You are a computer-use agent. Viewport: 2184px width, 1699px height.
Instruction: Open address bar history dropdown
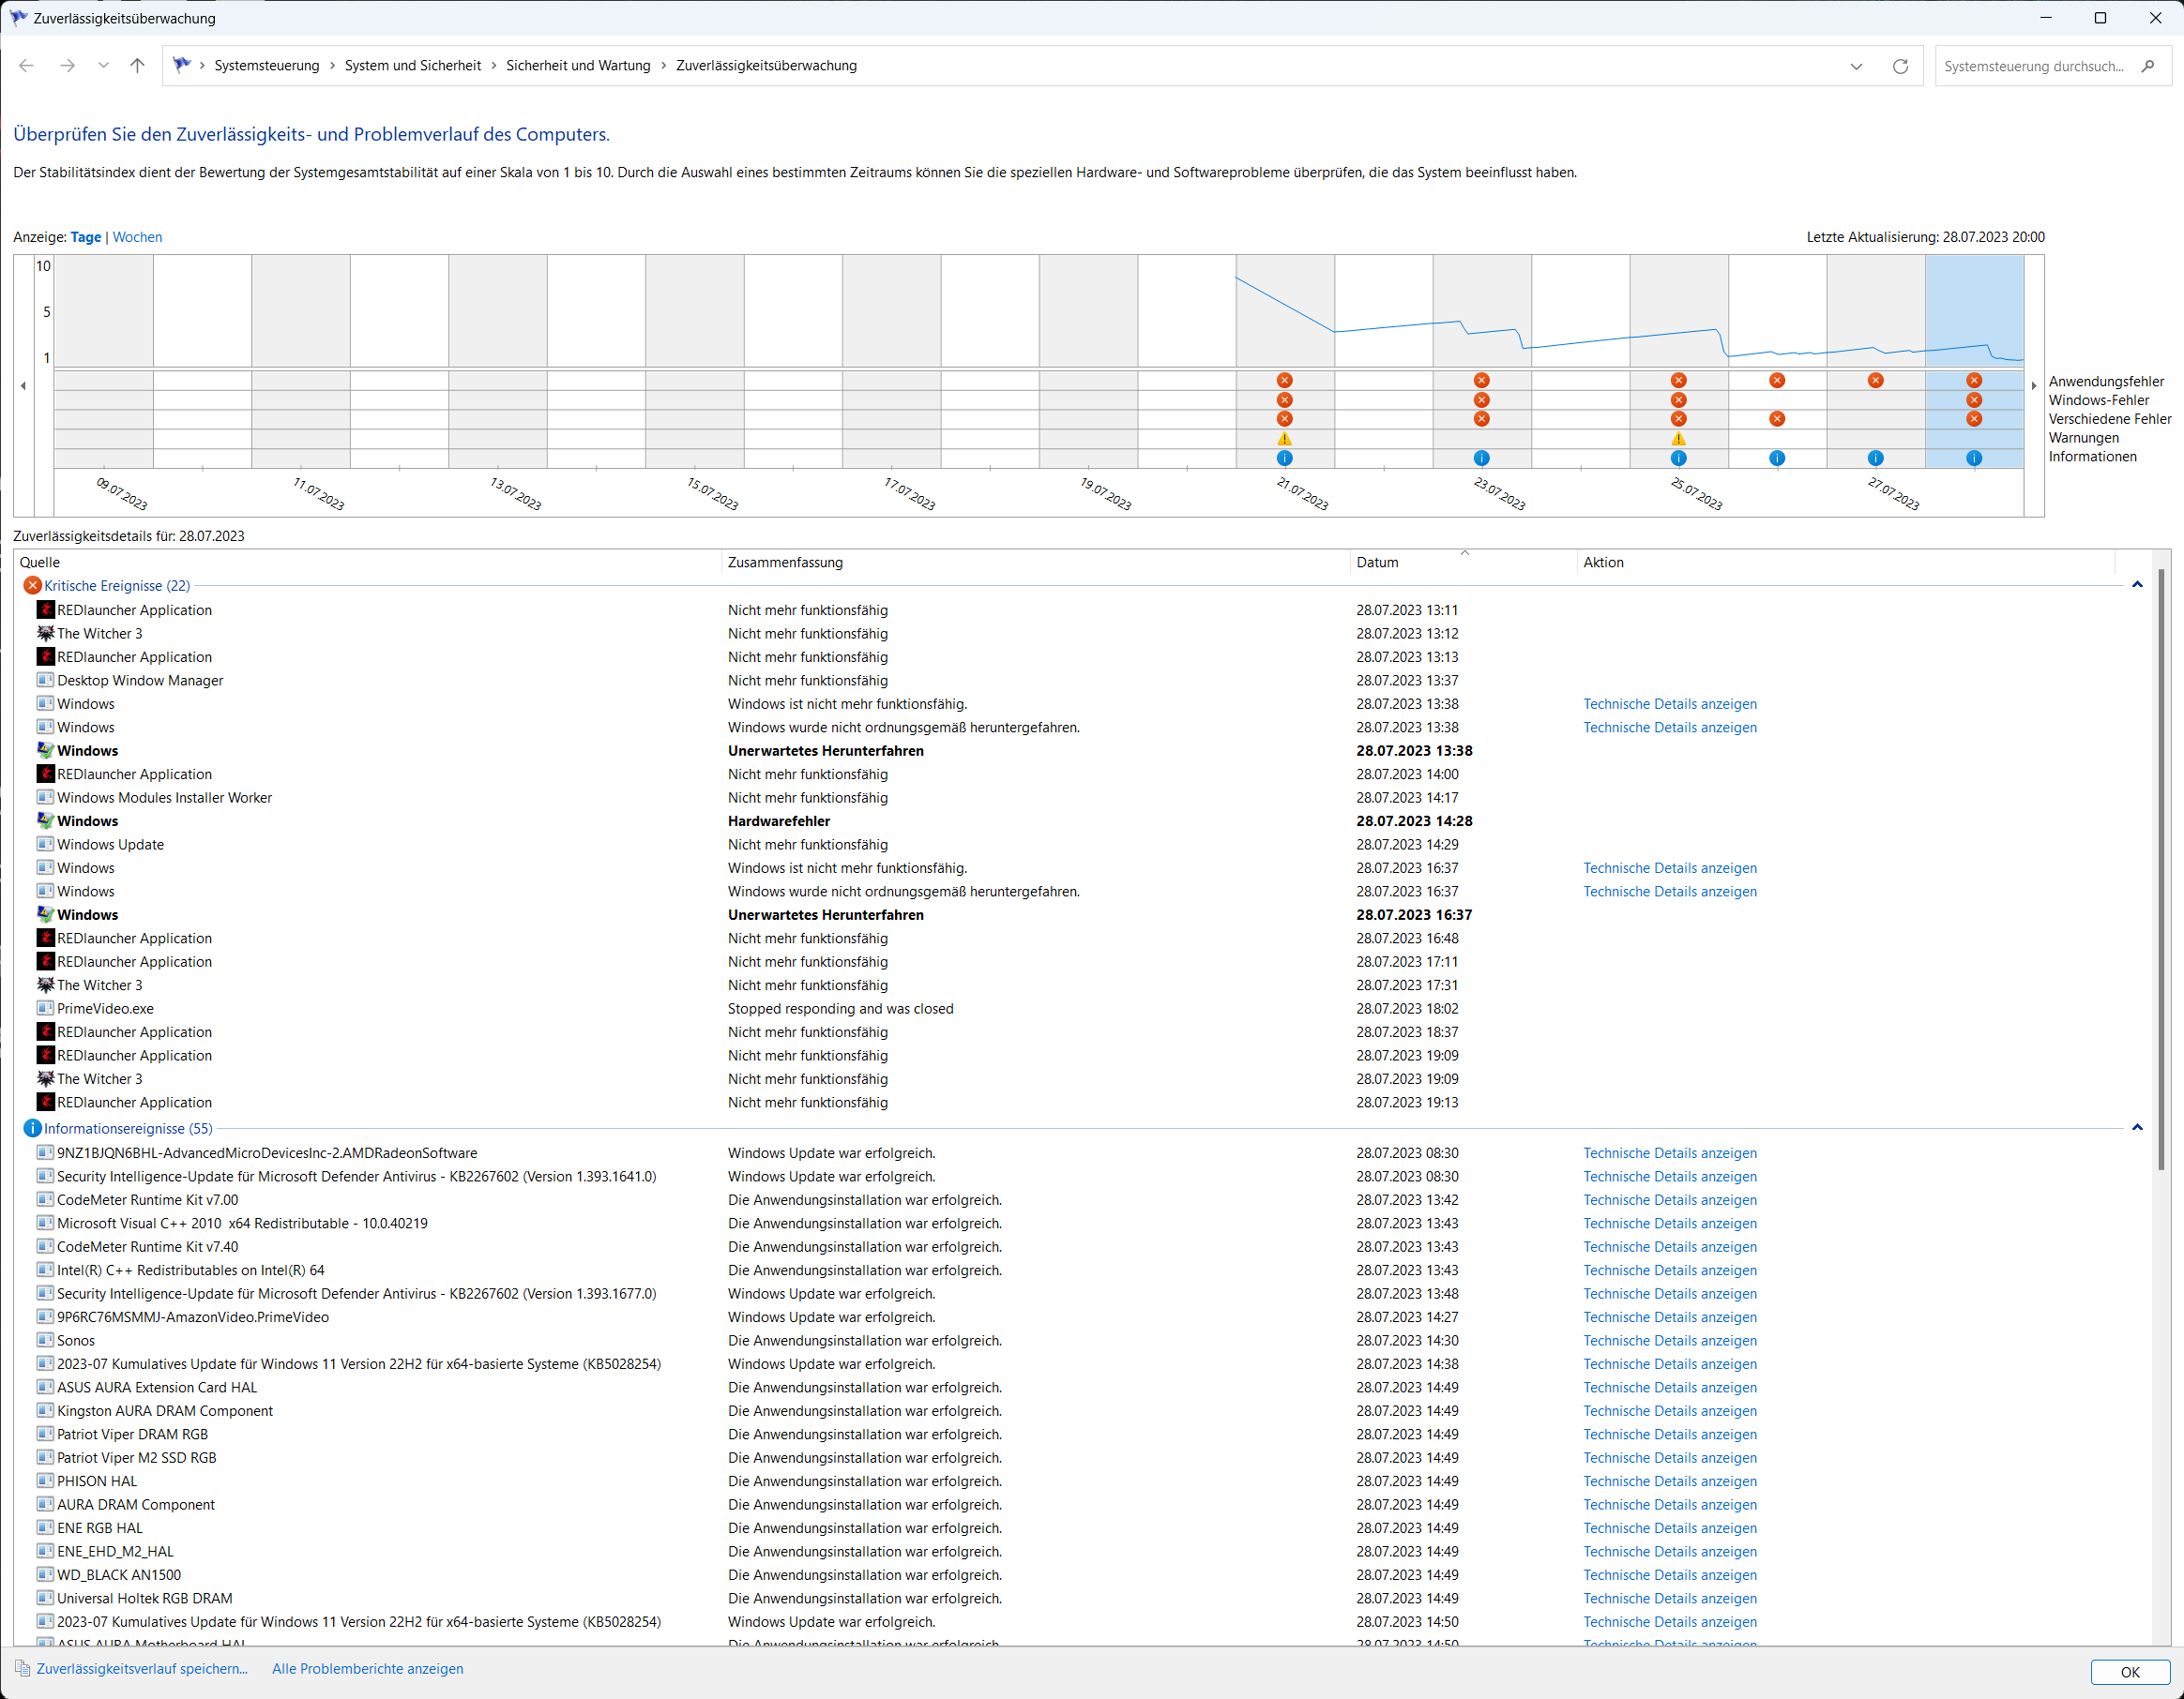tap(1856, 66)
